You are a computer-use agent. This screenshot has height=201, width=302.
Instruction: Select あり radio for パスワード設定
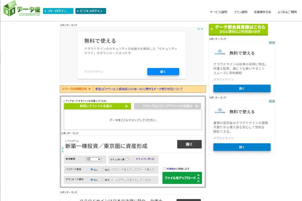click(x=103, y=170)
